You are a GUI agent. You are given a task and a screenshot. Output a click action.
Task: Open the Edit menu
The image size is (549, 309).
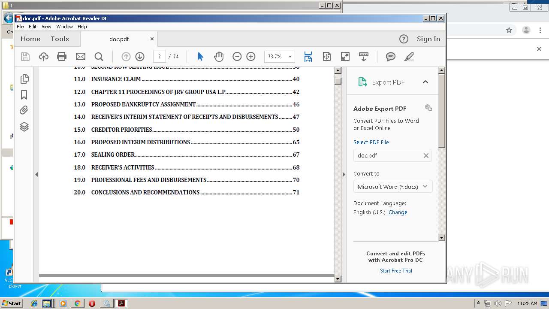33,27
